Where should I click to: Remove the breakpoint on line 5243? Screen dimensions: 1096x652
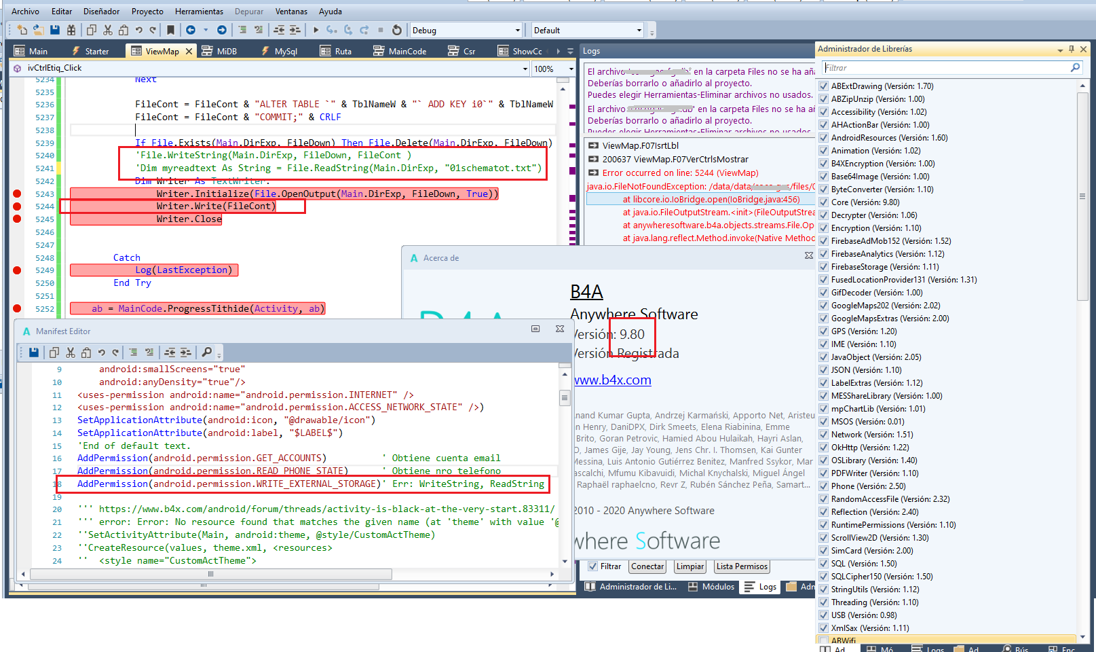[17, 194]
